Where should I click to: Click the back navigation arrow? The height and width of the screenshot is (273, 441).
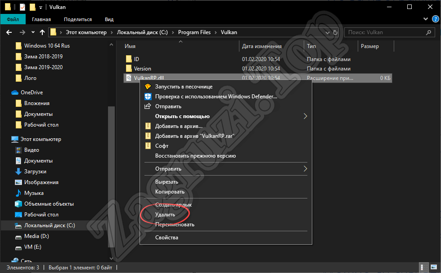coord(9,32)
